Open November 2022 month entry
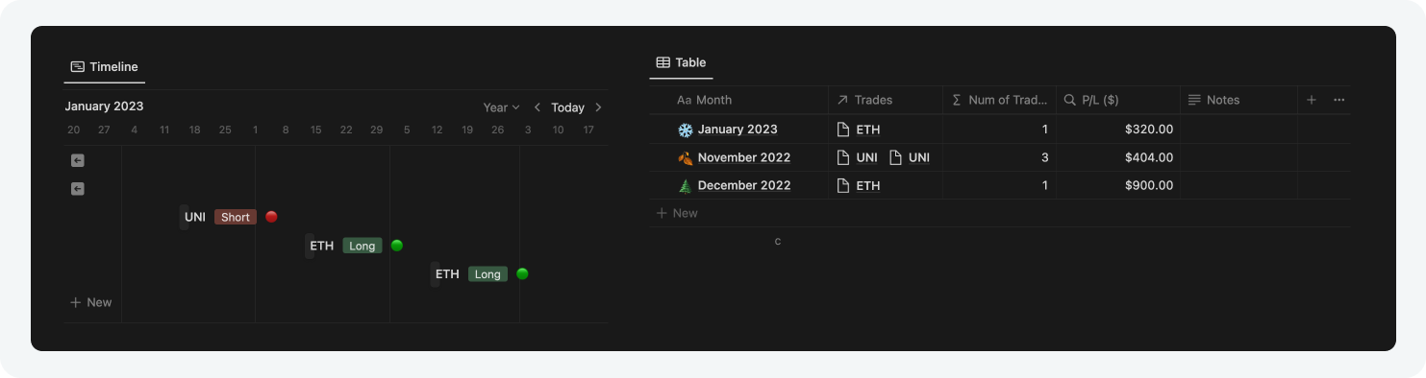 pos(744,157)
